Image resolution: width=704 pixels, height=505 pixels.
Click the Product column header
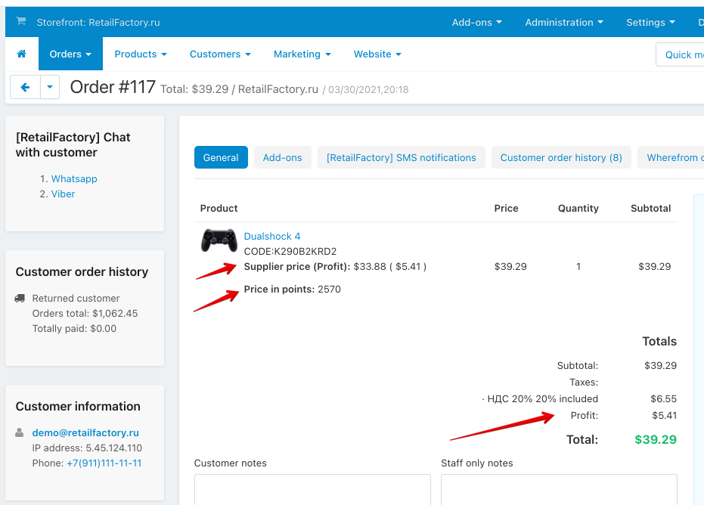coord(219,209)
